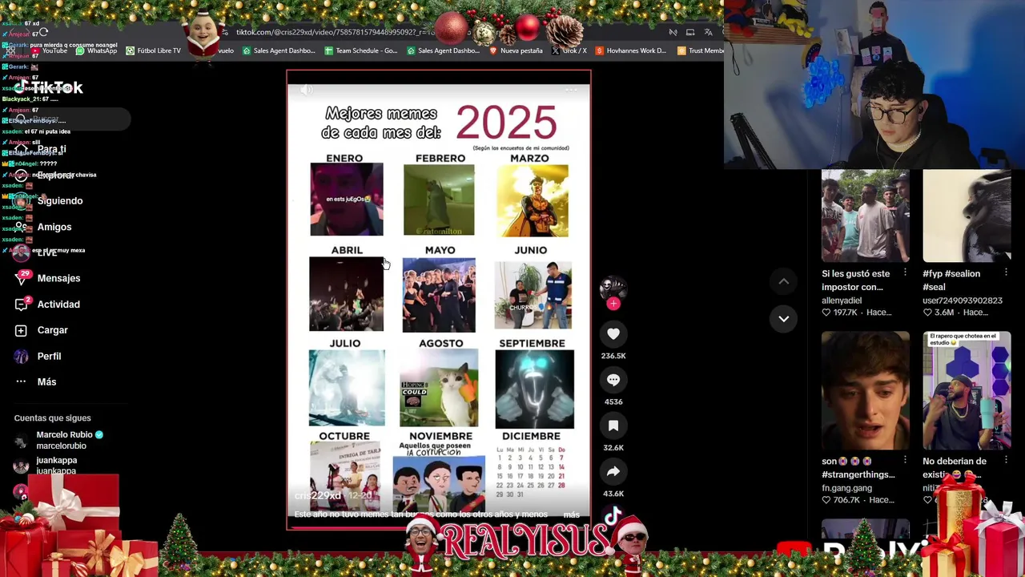
Task: Save the video with the bookmark icon
Action: [x=613, y=426]
